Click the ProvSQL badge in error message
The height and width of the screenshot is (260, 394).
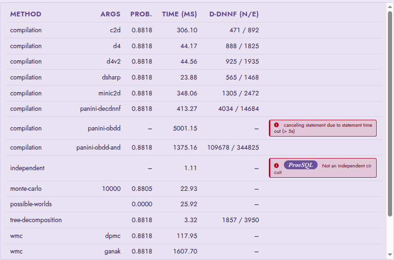click(x=300, y=165)
